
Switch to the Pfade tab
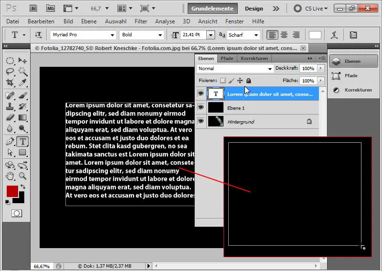(x=227, y=58)
